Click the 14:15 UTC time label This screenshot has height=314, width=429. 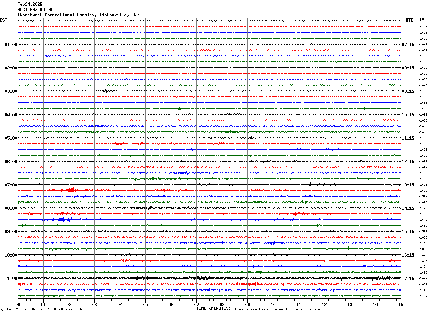click(x=408, y=208)
